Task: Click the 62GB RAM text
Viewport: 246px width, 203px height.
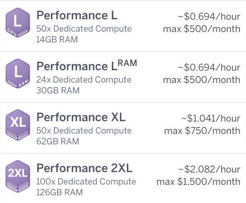Action: pyautogui.click(x=57, y=141)
